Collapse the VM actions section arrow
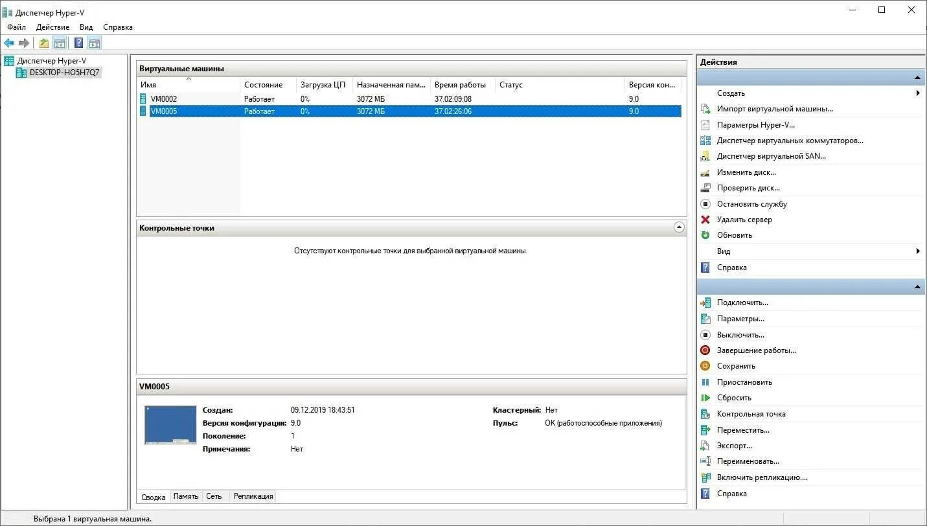 (918, 287)
